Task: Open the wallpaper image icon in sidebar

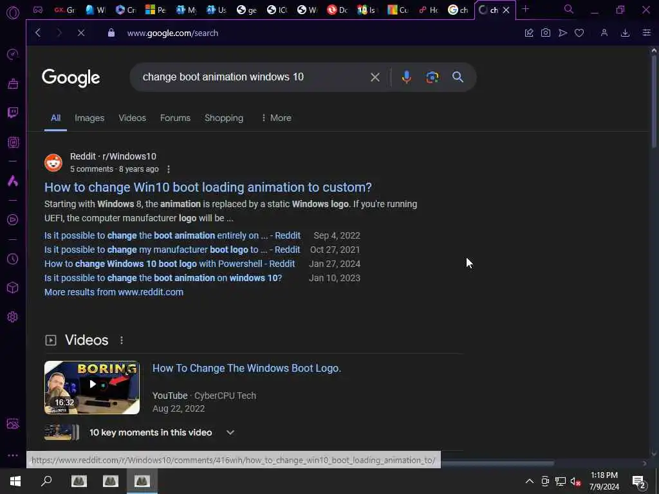Action: (13, 423)
